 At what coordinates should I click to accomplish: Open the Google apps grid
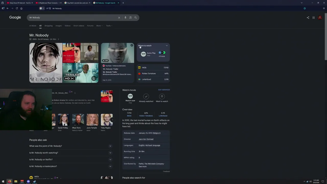(x=313, y=18)
